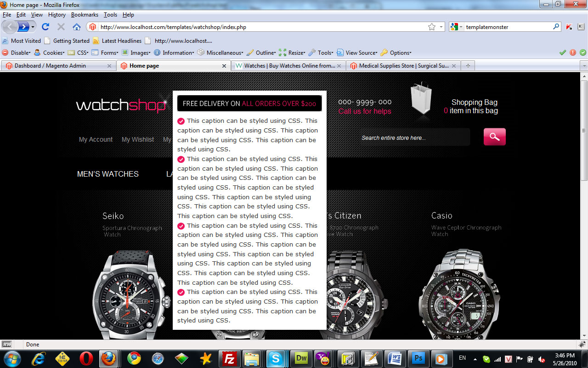Open the View Source dropdown

pyautogui.click(x=357, y=52)
